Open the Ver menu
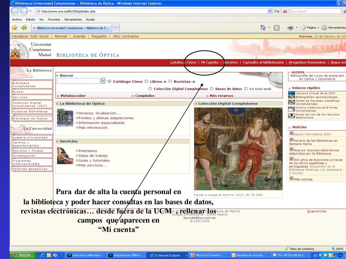Viewport: 346px width, 259px height. pos(42,19)
